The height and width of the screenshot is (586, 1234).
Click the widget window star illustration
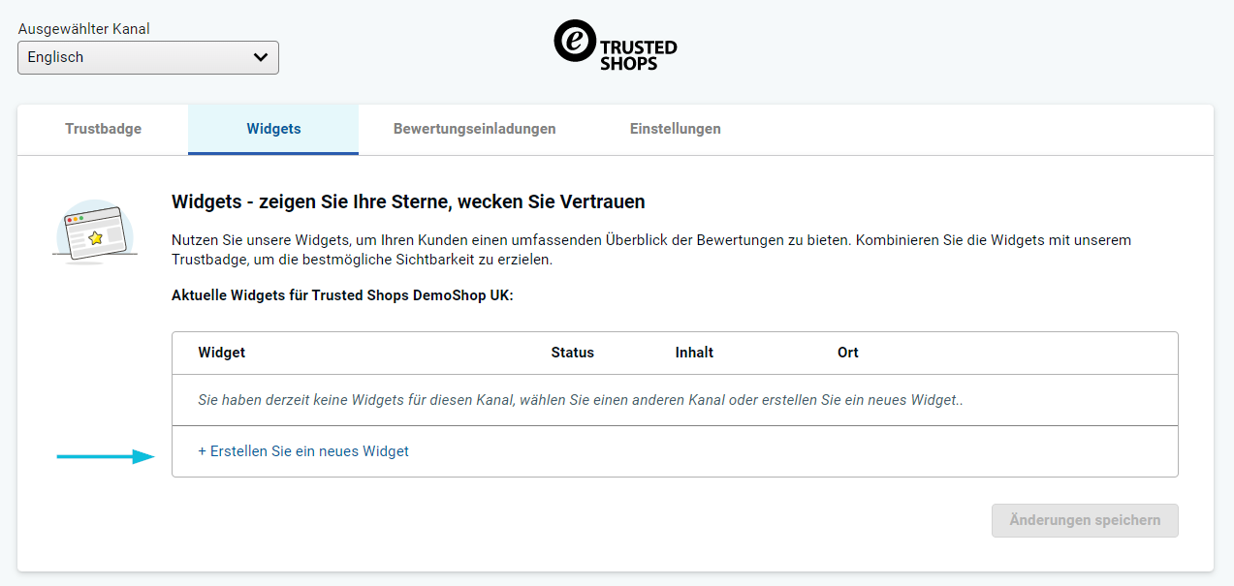pyautogui.click(x=94, y=231)
